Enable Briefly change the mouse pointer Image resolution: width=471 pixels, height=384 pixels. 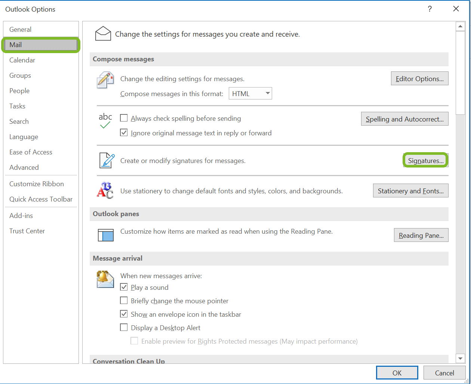coord(124,301)
